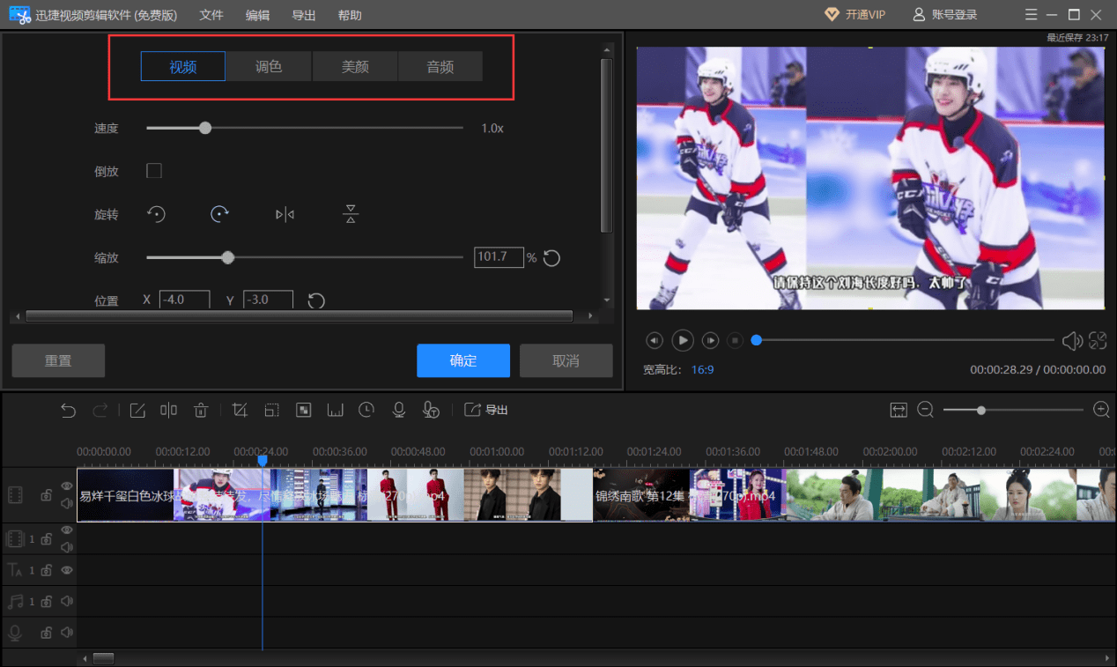Flip video horizontally icon
This screenshot has width=1117, height=667.
point(285,214)
